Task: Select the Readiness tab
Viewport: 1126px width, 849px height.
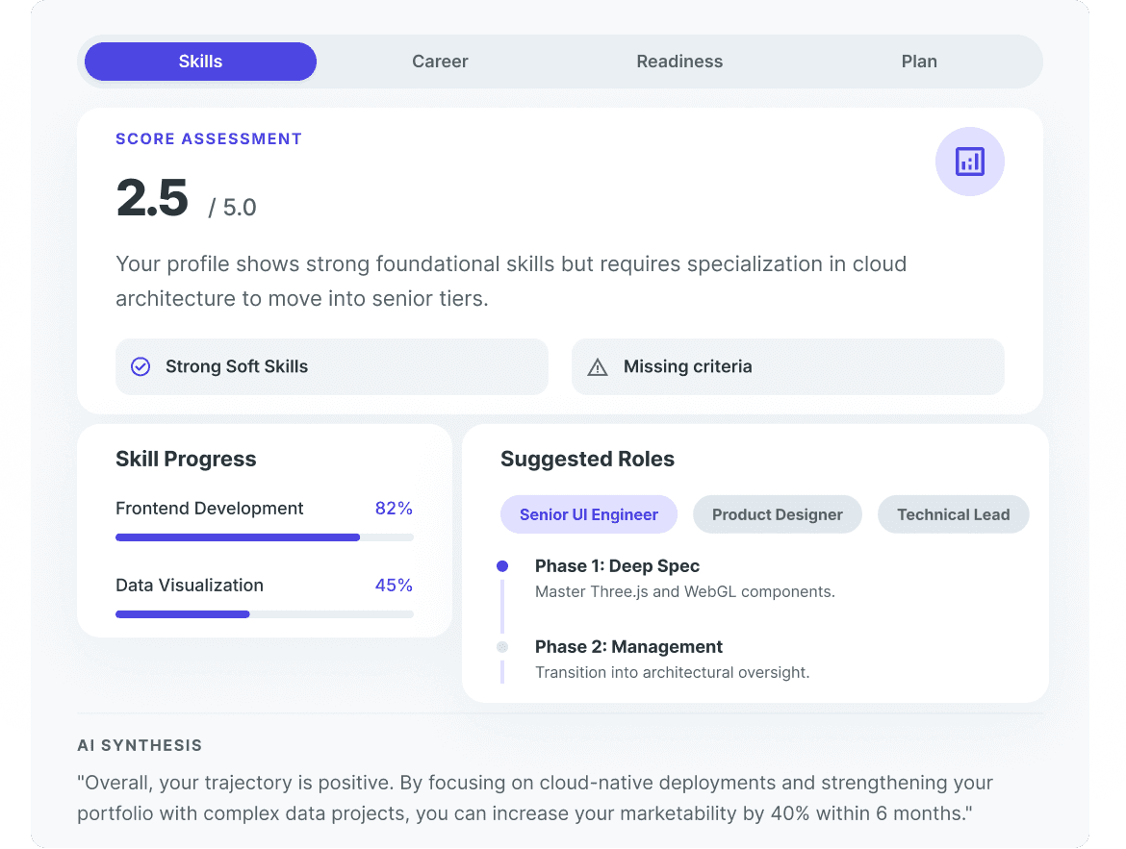Action: 679,62
